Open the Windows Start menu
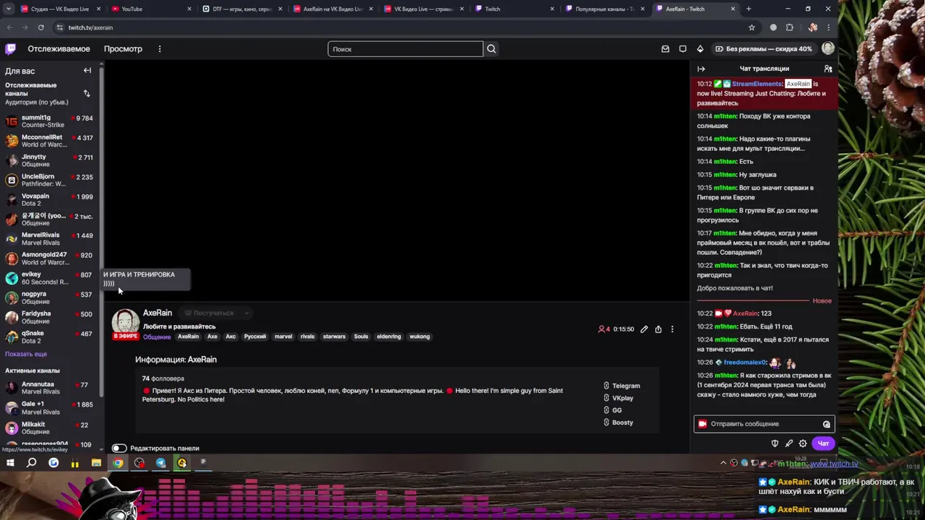925x520 pixels. coord(10,463)
